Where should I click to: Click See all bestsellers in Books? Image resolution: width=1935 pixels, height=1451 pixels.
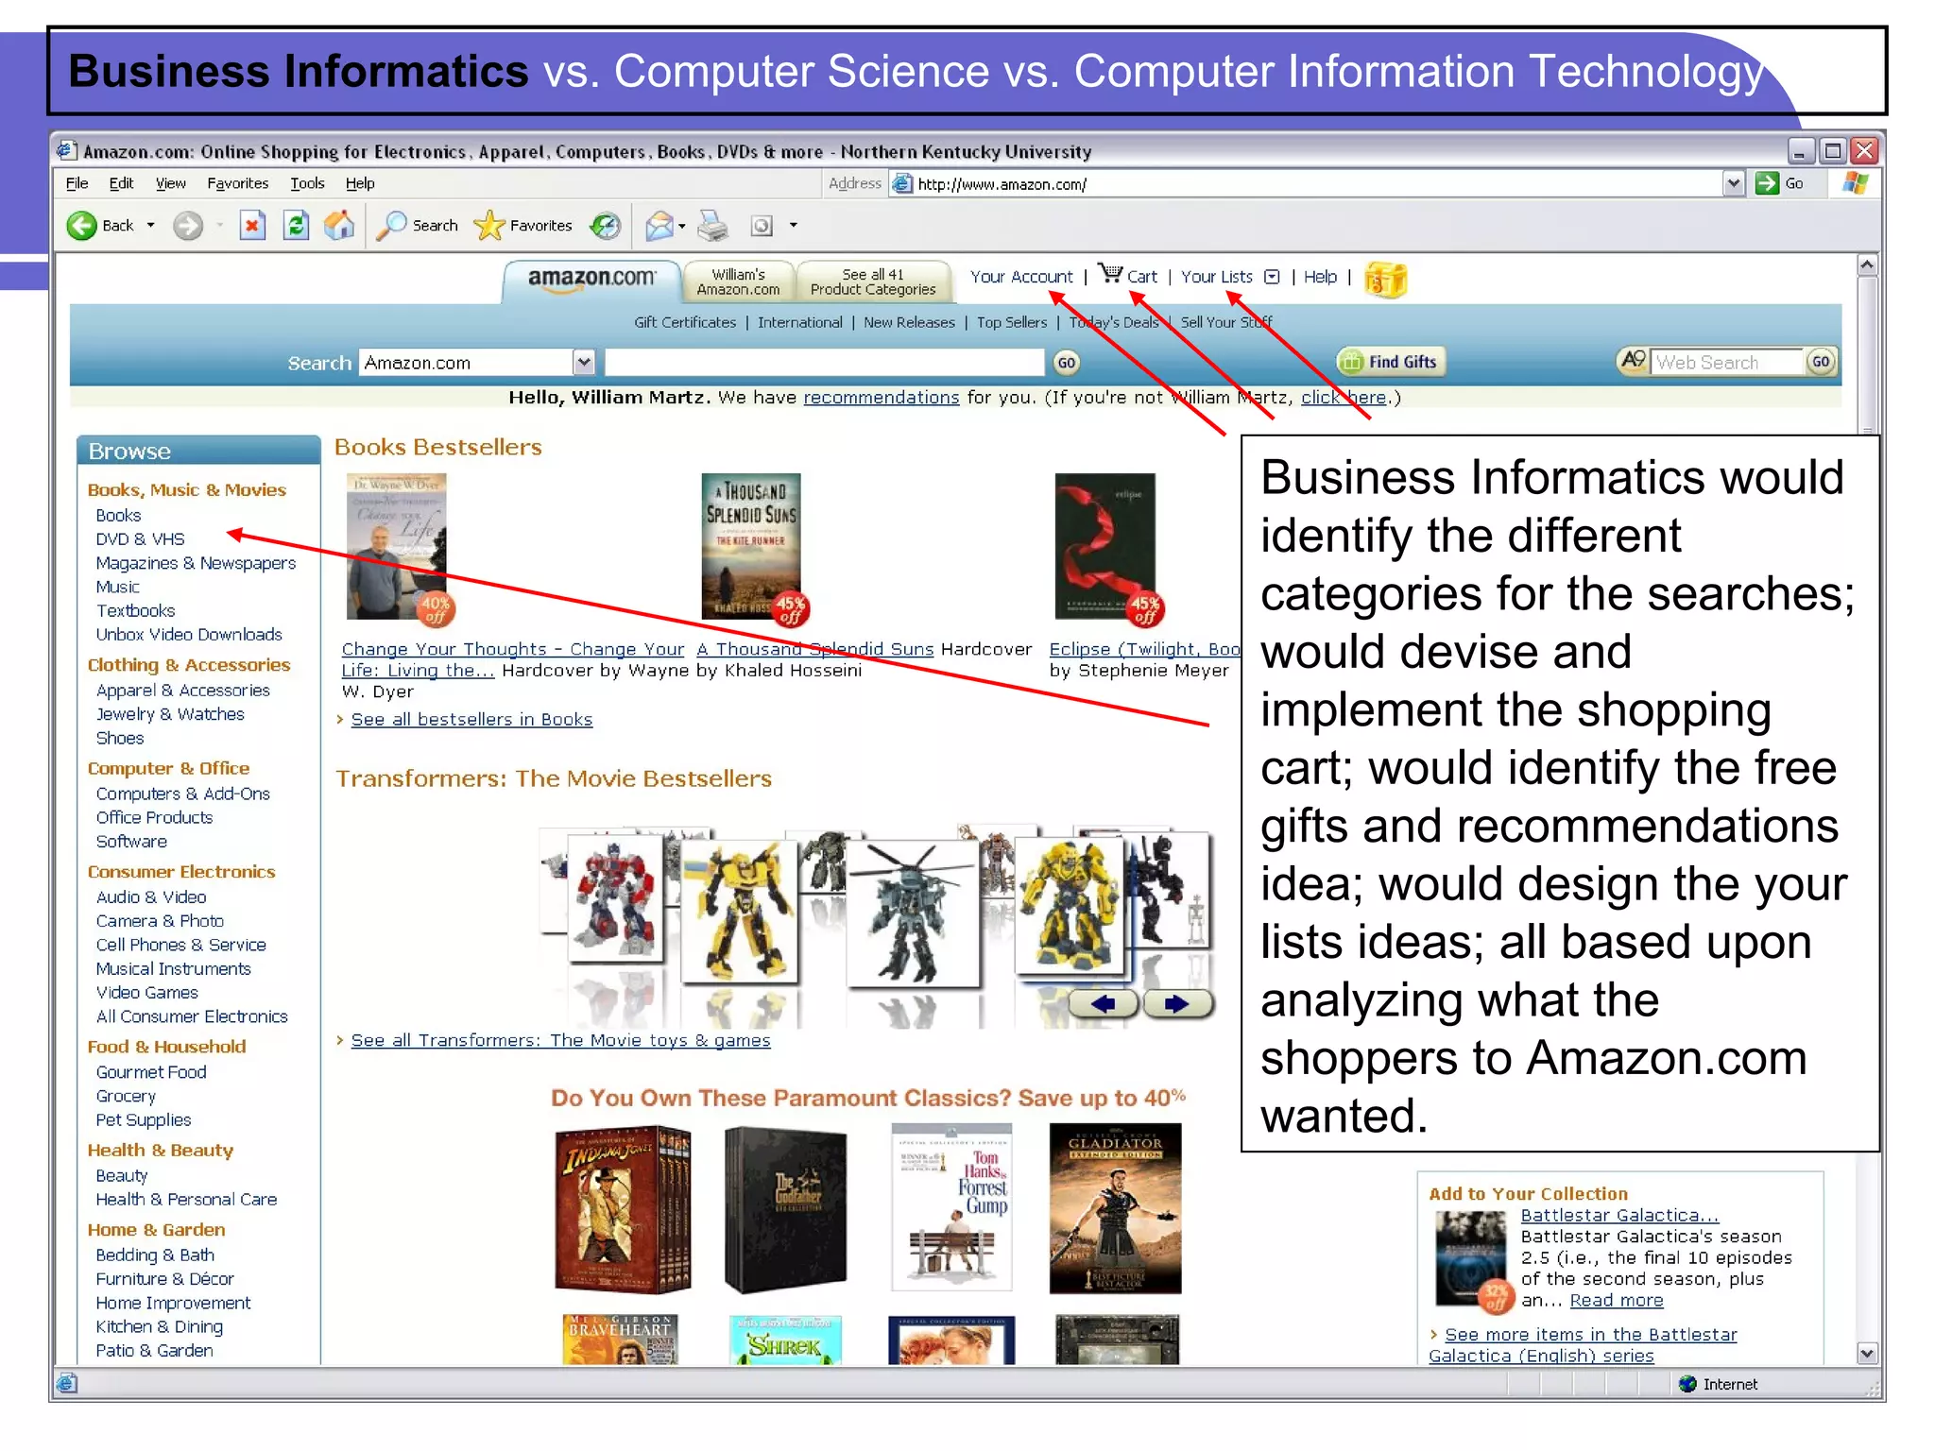coord(471,720)
